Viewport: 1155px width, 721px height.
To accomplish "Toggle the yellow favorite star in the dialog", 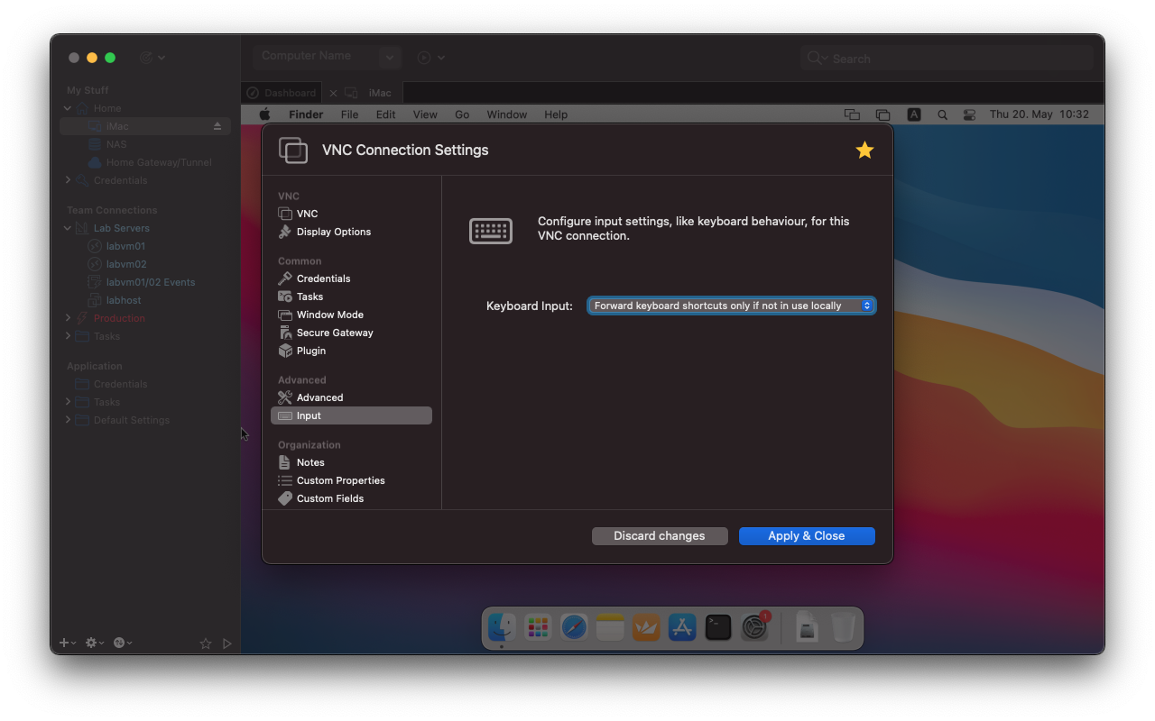I will tap(864, 151).
